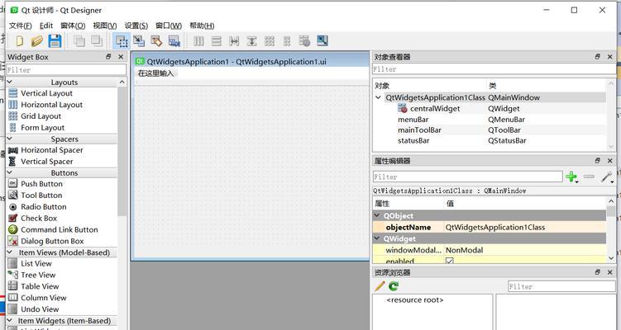Collapse the QtWidgetsApplication1Class tree node
621x330 pixels.
click(x=379, y=97)
